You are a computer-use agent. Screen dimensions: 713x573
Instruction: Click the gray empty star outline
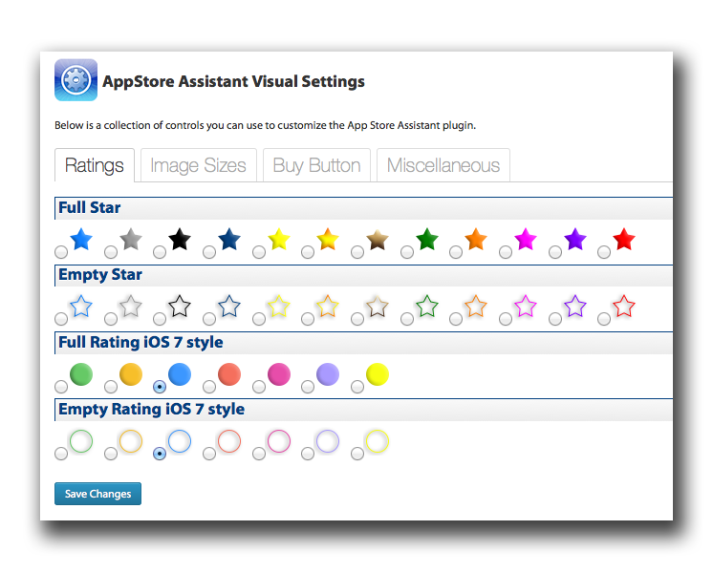131,307
